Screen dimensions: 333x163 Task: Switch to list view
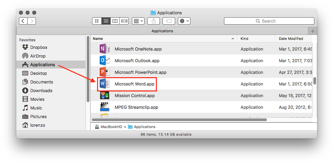(106, 21)
